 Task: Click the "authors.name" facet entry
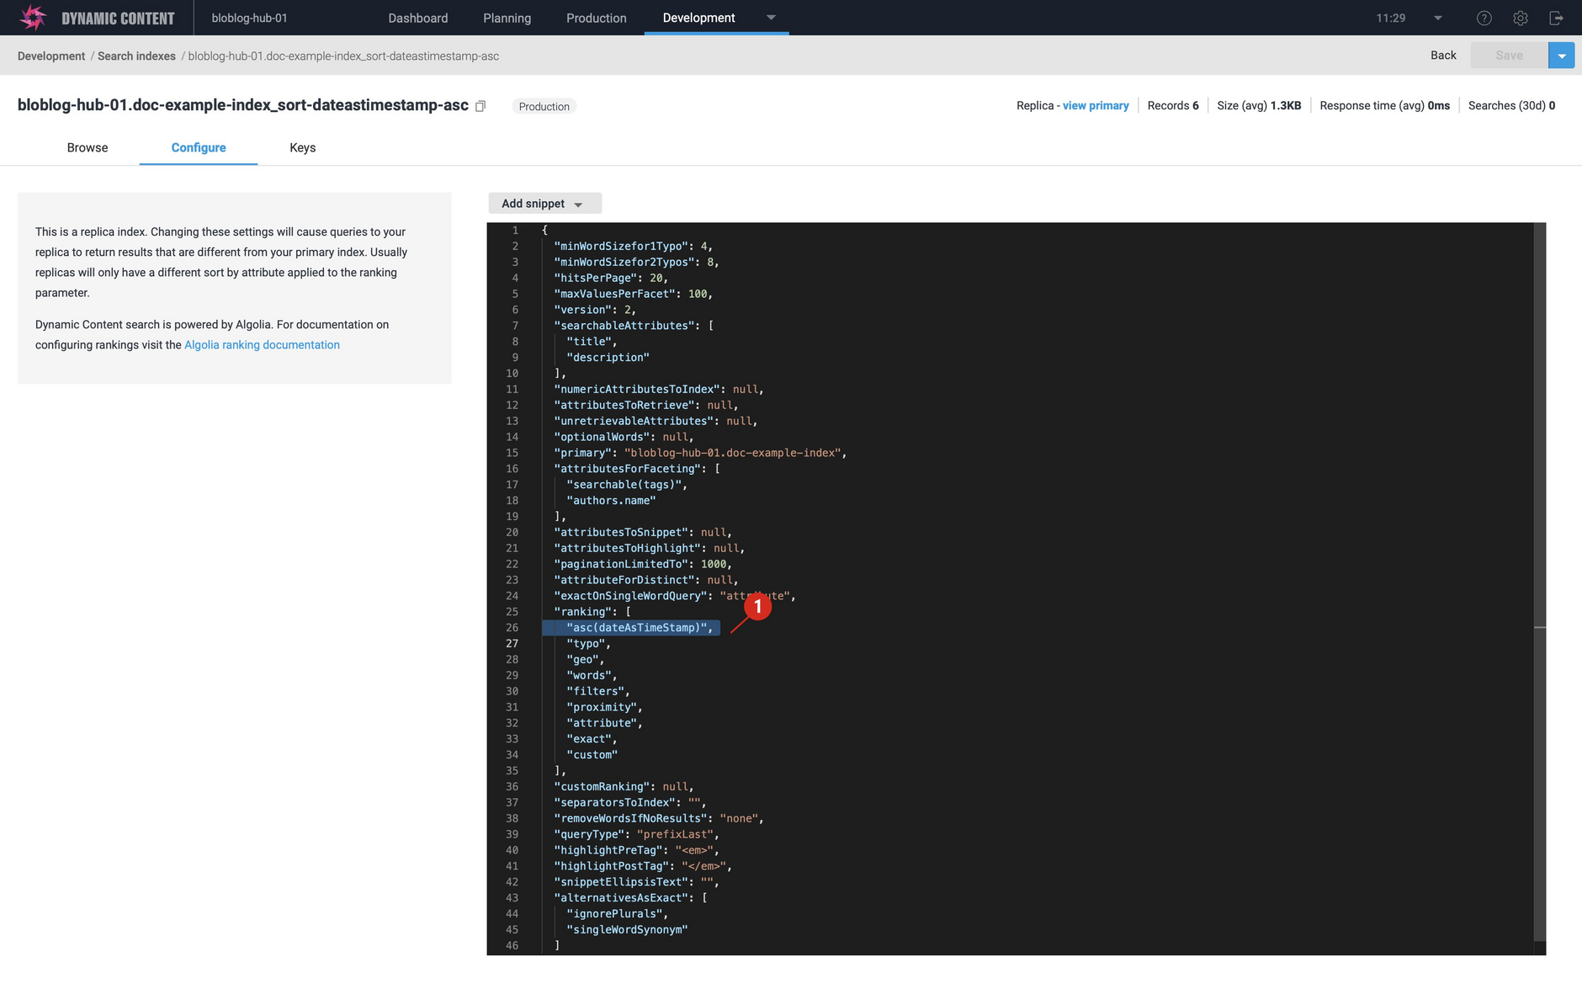(611, 501)
